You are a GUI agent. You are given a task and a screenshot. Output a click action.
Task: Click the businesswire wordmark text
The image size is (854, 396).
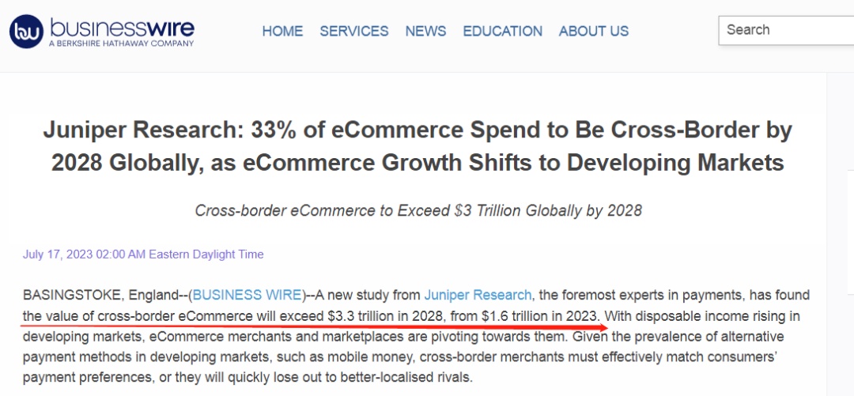(122, 27)
